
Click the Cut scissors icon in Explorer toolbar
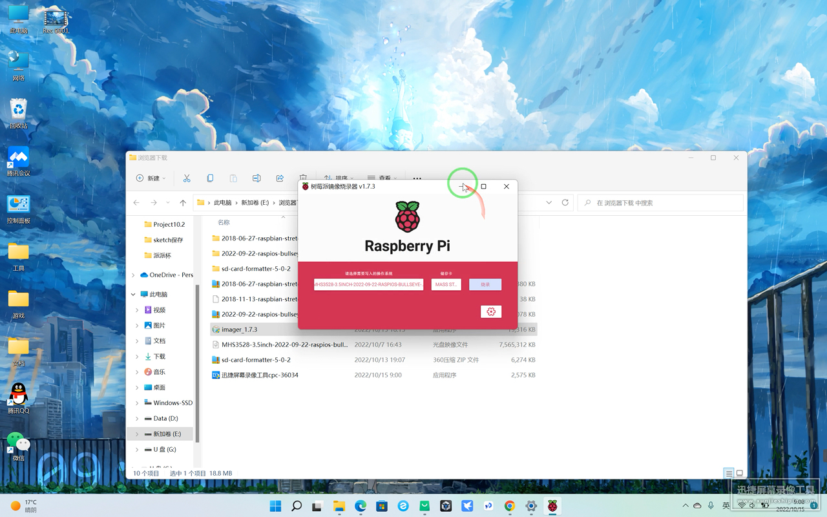187,178
